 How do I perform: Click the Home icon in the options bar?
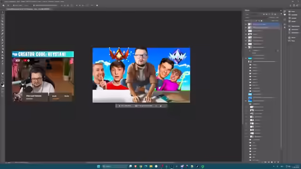pos(3,5)
